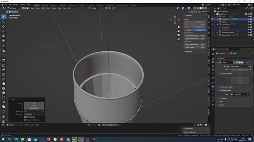Toggle Move Editing checkbox in Move panel

coord(25,117)
